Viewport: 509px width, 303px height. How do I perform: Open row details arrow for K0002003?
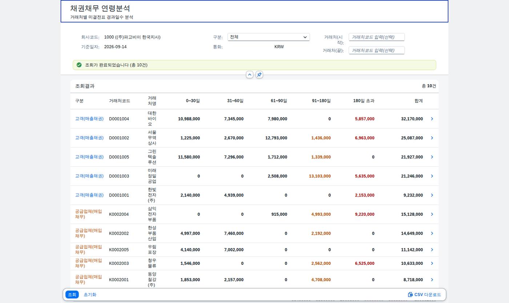432,263
